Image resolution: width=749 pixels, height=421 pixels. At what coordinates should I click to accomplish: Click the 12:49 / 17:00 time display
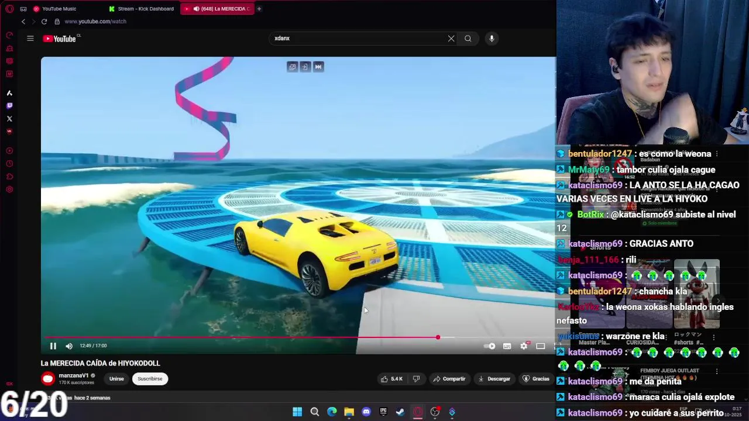point(93,346)
